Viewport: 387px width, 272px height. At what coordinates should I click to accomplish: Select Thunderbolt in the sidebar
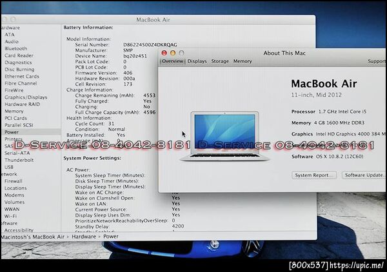(19, 160)
